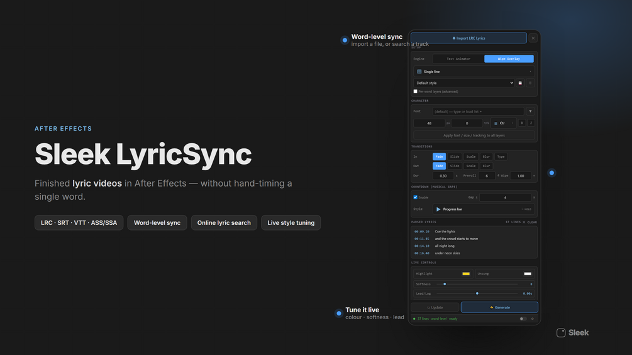Open the yellow Highlight color swatch

pos(466,274)
